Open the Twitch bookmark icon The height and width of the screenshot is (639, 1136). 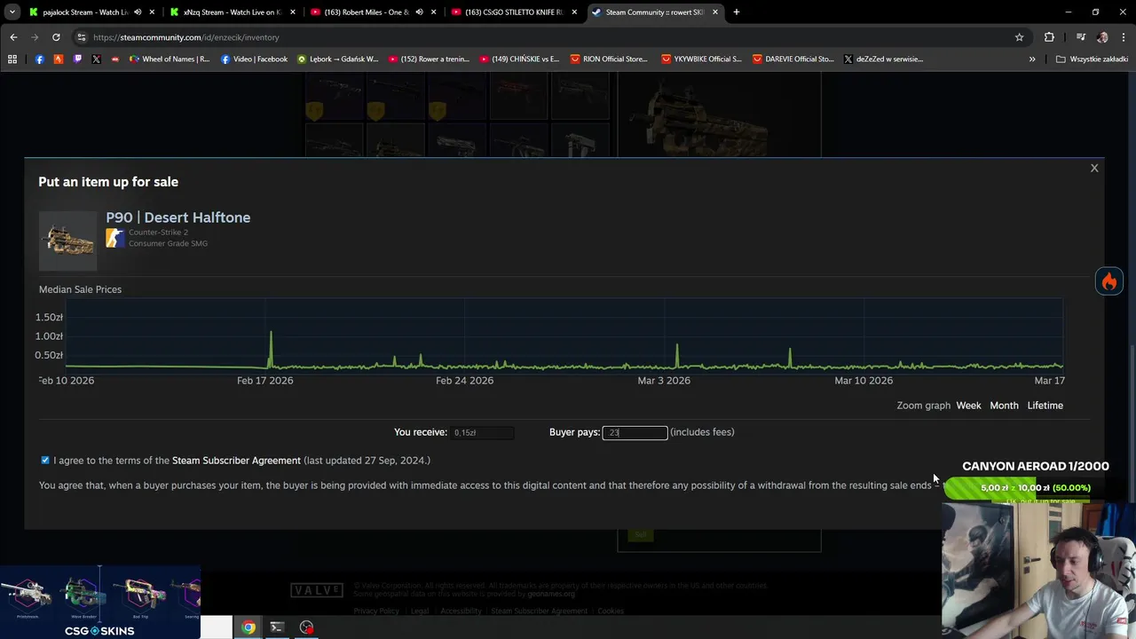coord(77,59)
